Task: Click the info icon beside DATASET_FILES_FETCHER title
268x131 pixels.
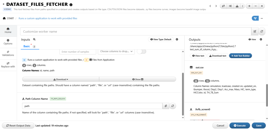Action: click(x=71, y=5)
